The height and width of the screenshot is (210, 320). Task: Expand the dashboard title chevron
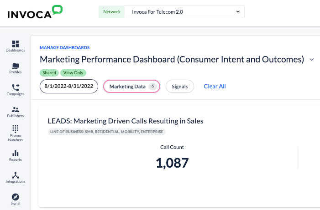(312, 60)
